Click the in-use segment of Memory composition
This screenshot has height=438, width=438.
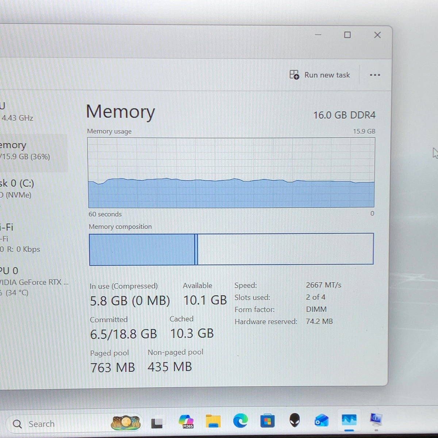click(x=142, y=249)
